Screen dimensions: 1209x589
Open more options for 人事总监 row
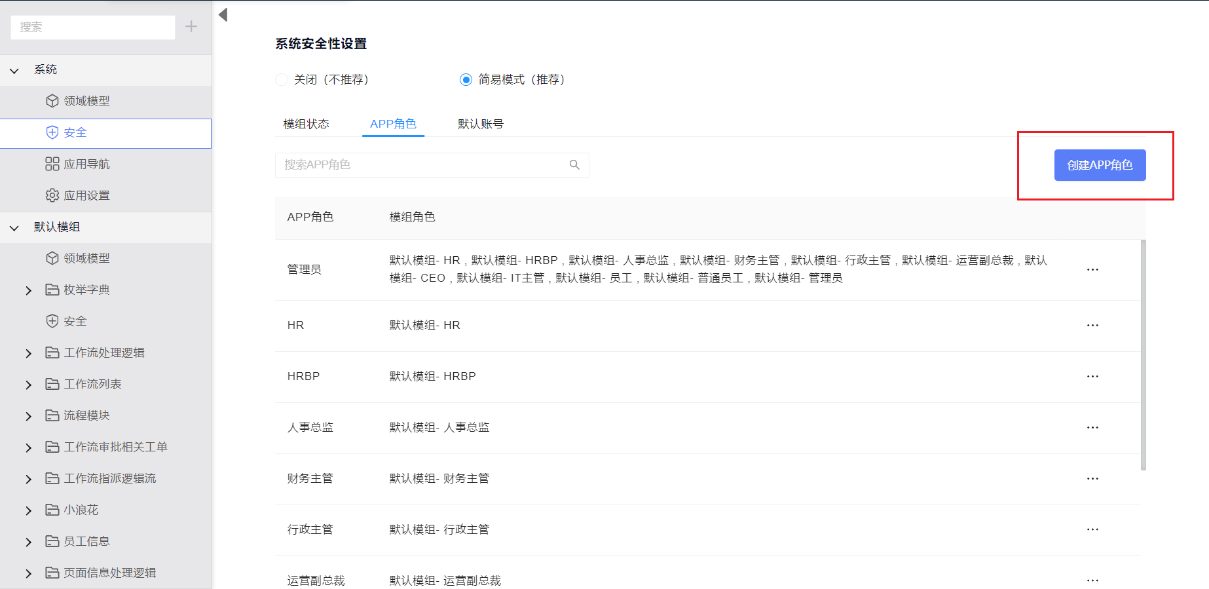click(x=1092, y=428)
